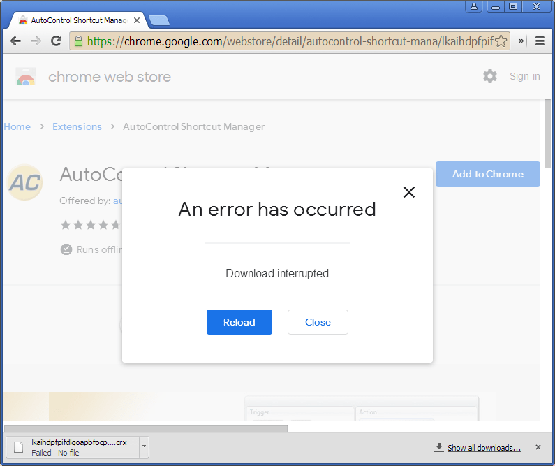
Task: Select the AutoControl Shortcut Manager tab
Action: tap(78, 20)
